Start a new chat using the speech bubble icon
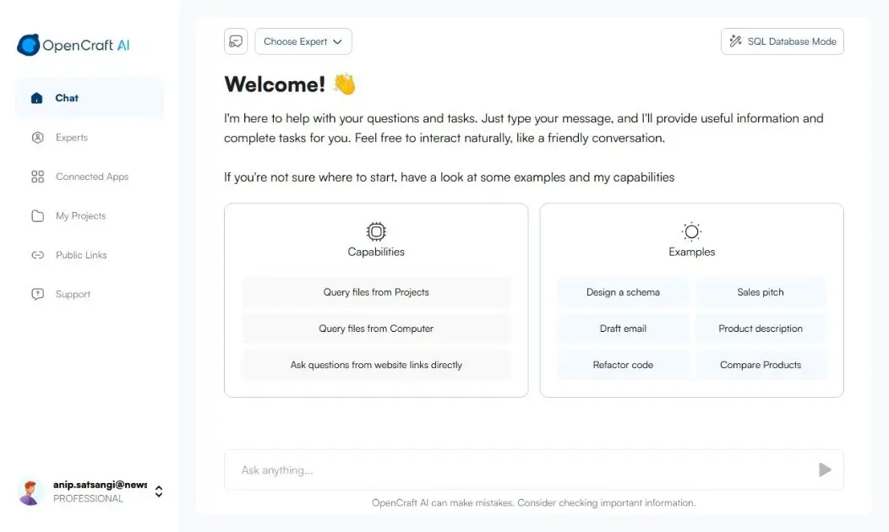The width and height of the screenshot is (889, 532). (x=236, y=41)
